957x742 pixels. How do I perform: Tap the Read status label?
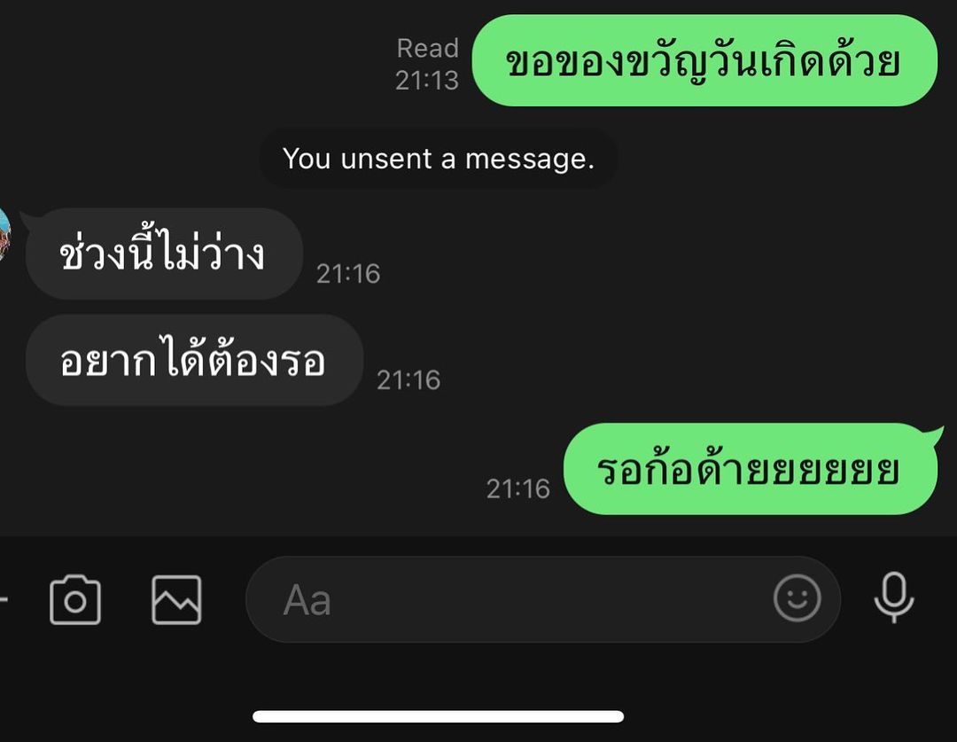coord(428,48)
